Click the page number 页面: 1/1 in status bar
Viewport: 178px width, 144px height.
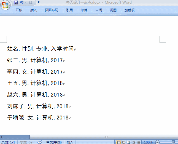pos(8,142)
